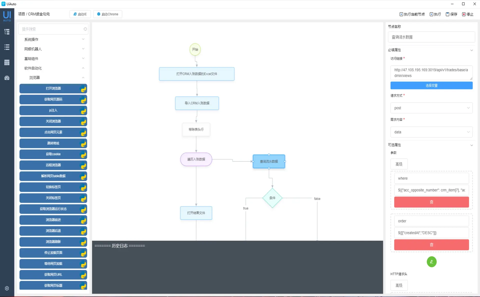
Task: Delete the order parameter with trash icon
Action: [431, 245]
